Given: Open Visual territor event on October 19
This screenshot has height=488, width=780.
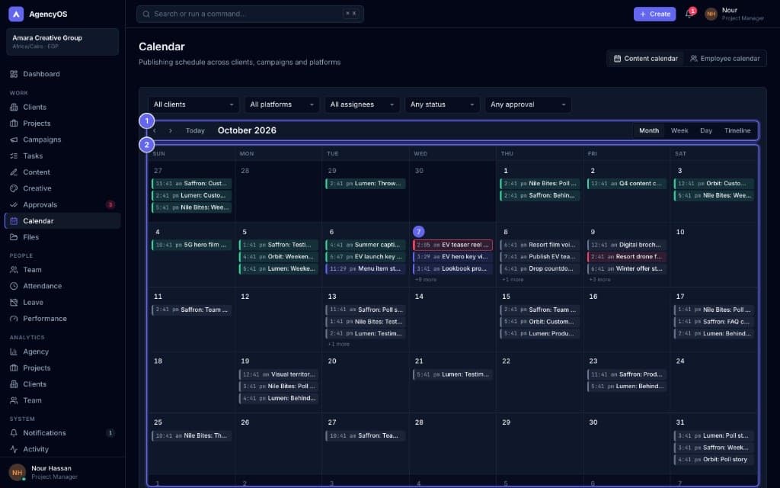Looking at the screenshot, I should pos(279,374).
